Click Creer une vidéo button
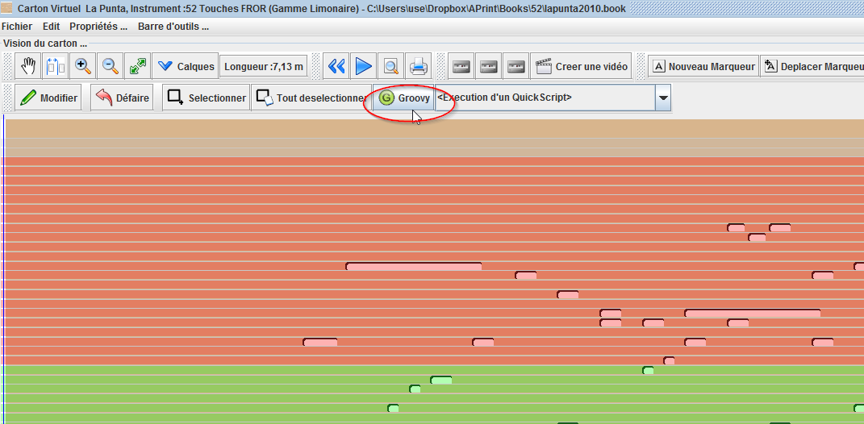This screenshot has height=424, width=864. tap(582, 67)
